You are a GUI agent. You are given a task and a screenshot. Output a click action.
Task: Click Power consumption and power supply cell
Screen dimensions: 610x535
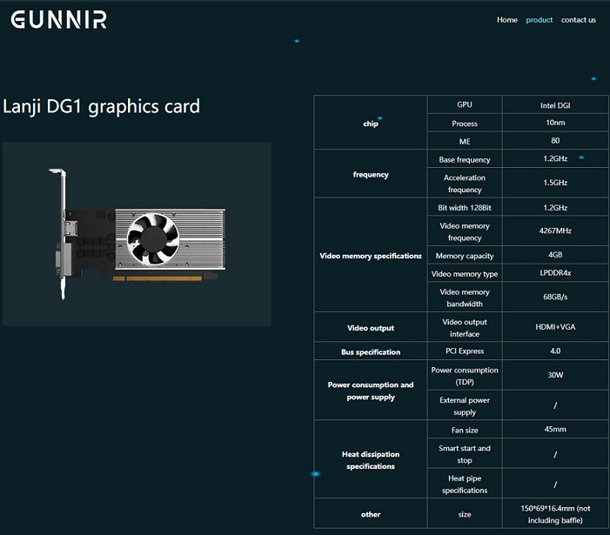371,390
